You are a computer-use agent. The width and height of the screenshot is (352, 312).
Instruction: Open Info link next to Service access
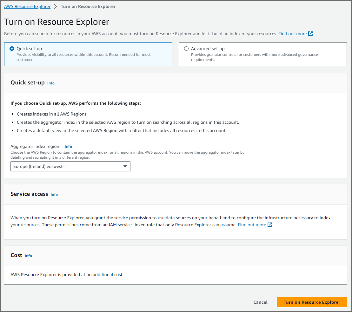pos(54,195)
